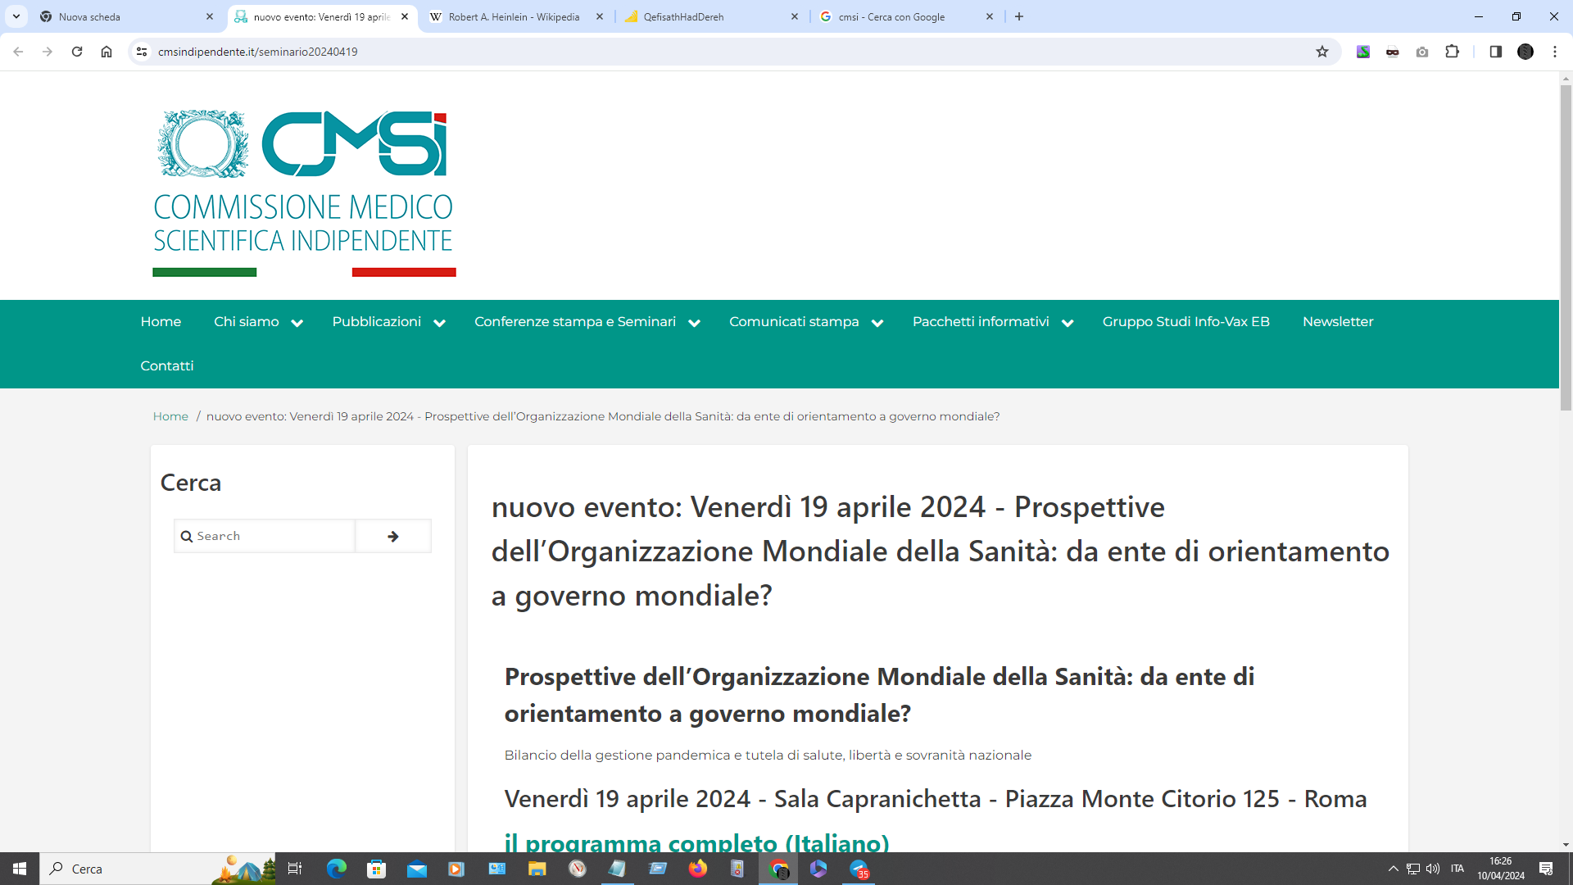Open Firefox from the taskbar
The height and width of the screenshot is (885, 1573).
pos(698,869)
